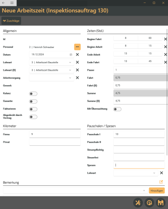Open the hamburger menu

(12, 3)
